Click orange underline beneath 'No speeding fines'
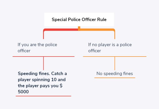Viewport: 159px width, 109px height. click(115, 78)
